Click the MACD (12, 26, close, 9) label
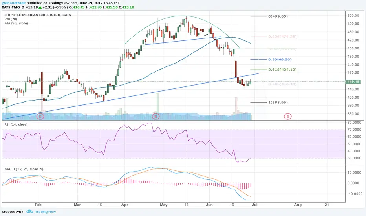This screenshot has width=366, height=216. coord(24,169)
